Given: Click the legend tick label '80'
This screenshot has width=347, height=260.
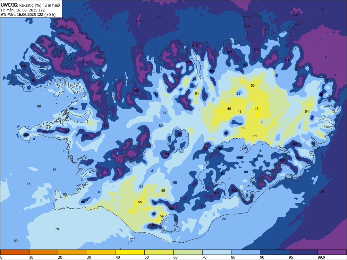Looking at the screenshot, I should (233, 257).
